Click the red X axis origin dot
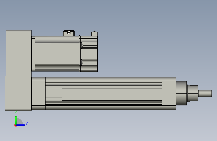 pos(16,125)
